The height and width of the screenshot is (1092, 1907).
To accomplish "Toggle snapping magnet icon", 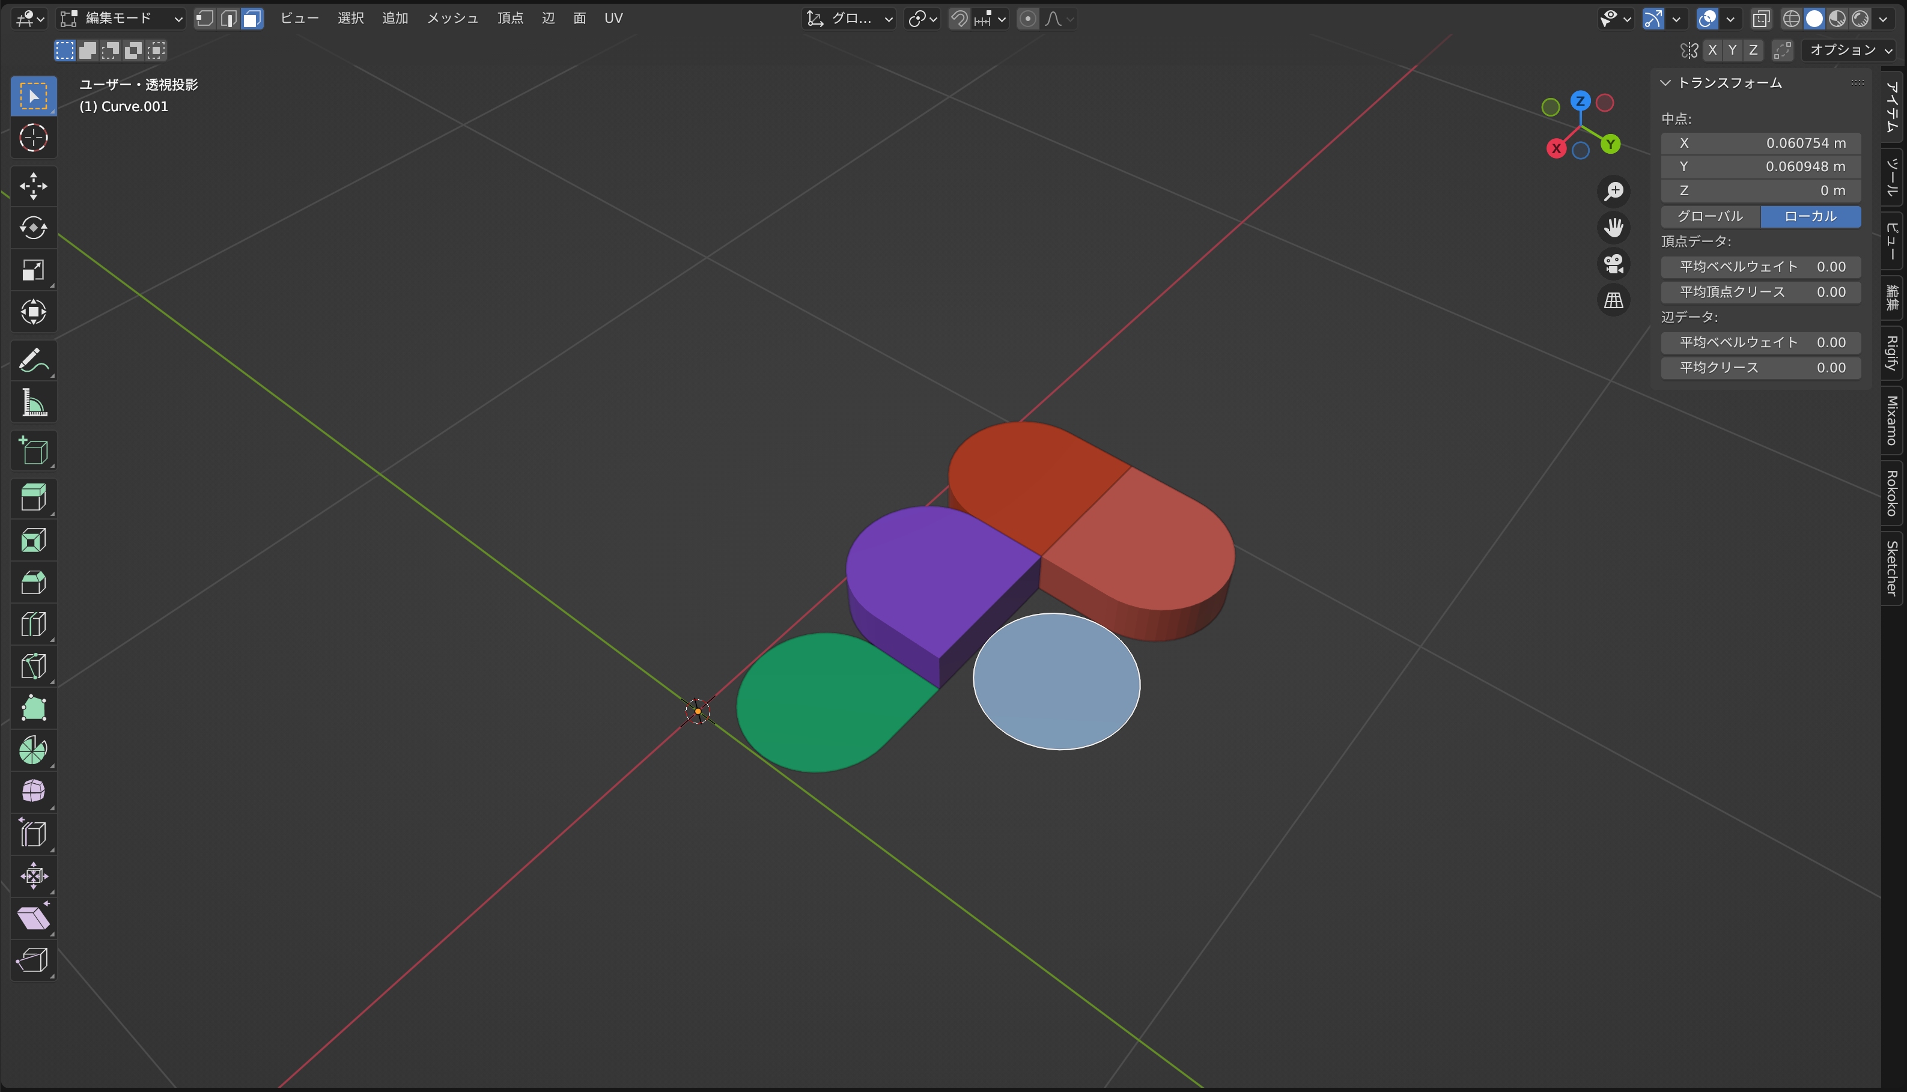I will pos(960,18).
